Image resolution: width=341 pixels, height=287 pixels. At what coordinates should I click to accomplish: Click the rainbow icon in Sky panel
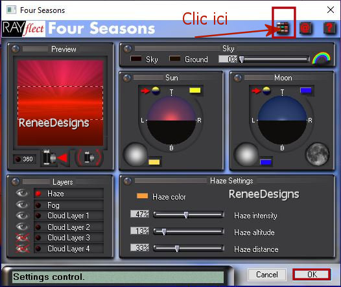[321, 58]
